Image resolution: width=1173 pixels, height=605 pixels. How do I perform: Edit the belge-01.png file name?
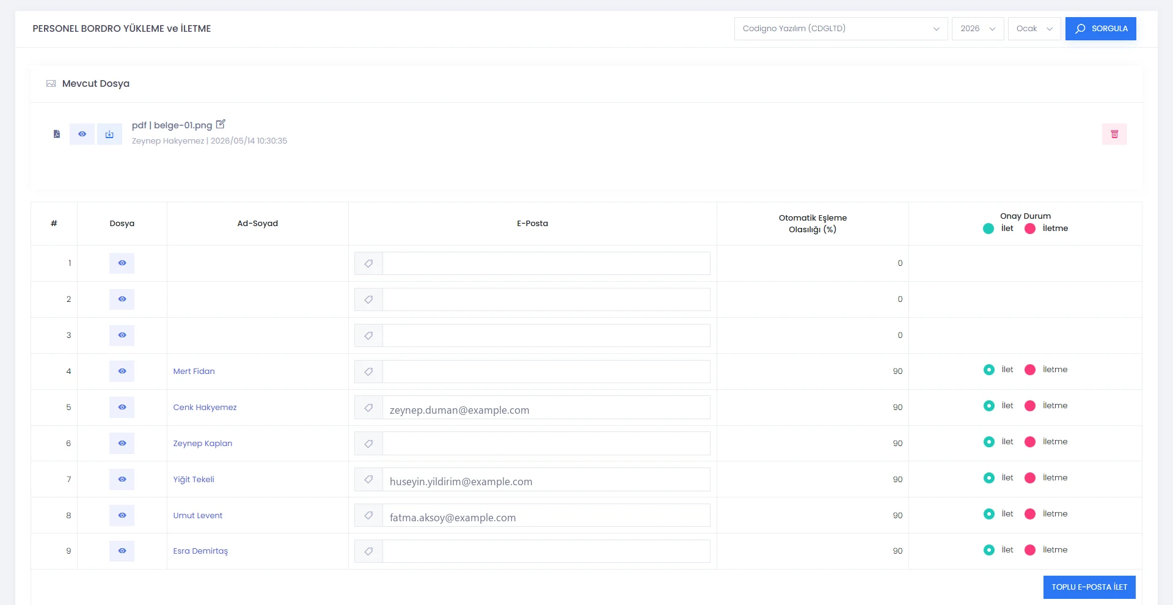(221, 124)
